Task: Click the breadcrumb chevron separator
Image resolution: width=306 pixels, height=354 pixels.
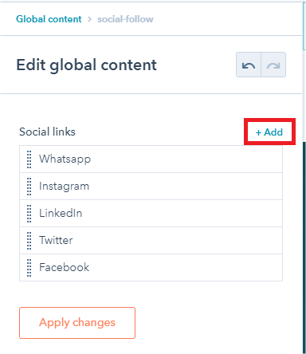Action: pos(89,19)
